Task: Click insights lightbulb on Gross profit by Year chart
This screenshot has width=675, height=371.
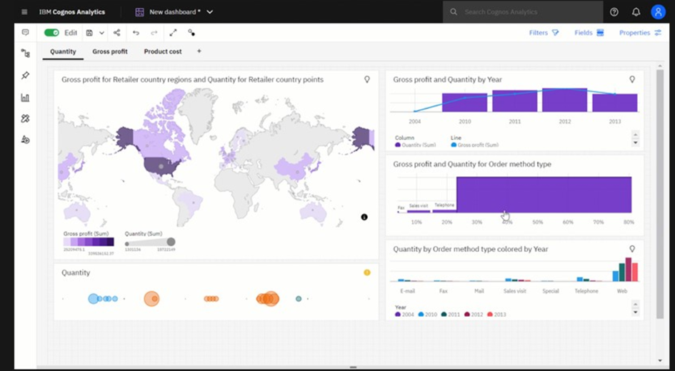Action: coord(632,80)
